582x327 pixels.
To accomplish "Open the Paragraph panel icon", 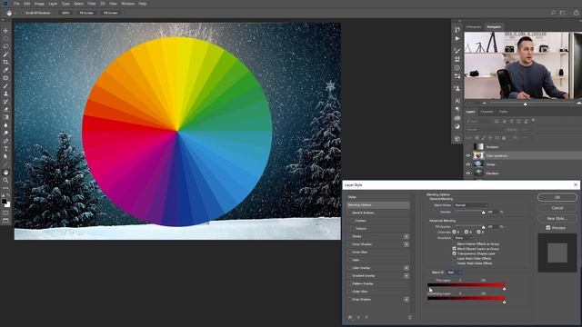I will [457, 109].
